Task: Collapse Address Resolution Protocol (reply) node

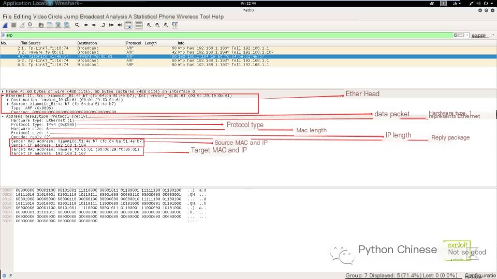Action: click(x=3, y=116)
